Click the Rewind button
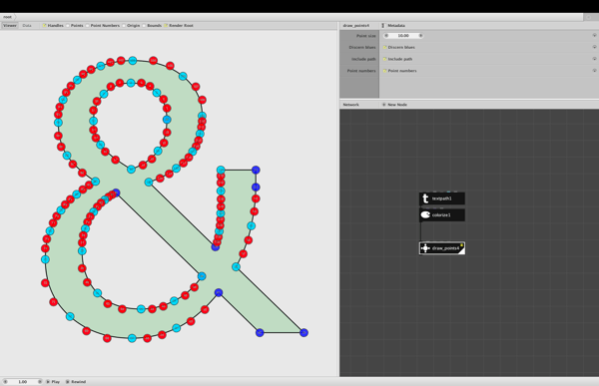This screenshot has width=599, height=386. coord(76,382)
